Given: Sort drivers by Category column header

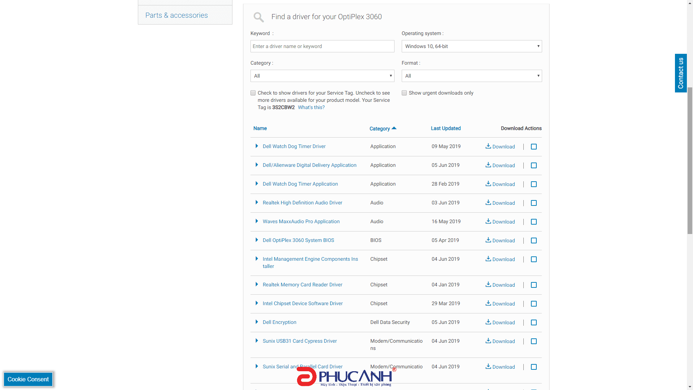Looking at the screenshot, I should pyautogui.click(x=379, y=129).
